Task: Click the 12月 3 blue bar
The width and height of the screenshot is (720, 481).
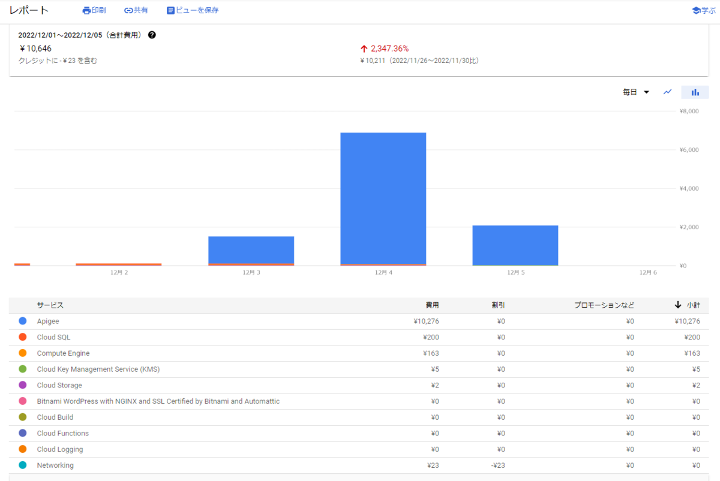Action: click(x=251, y=249)
